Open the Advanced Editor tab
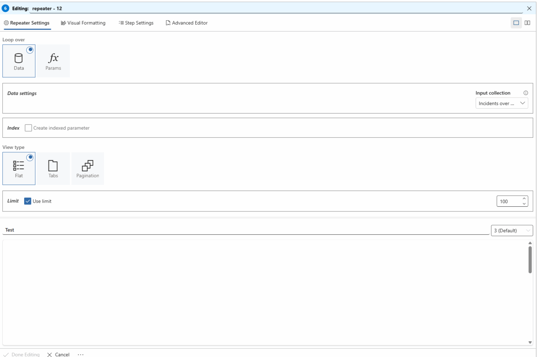Image resolution: width=537 pixels, height=357 pixels. point(187,23)
